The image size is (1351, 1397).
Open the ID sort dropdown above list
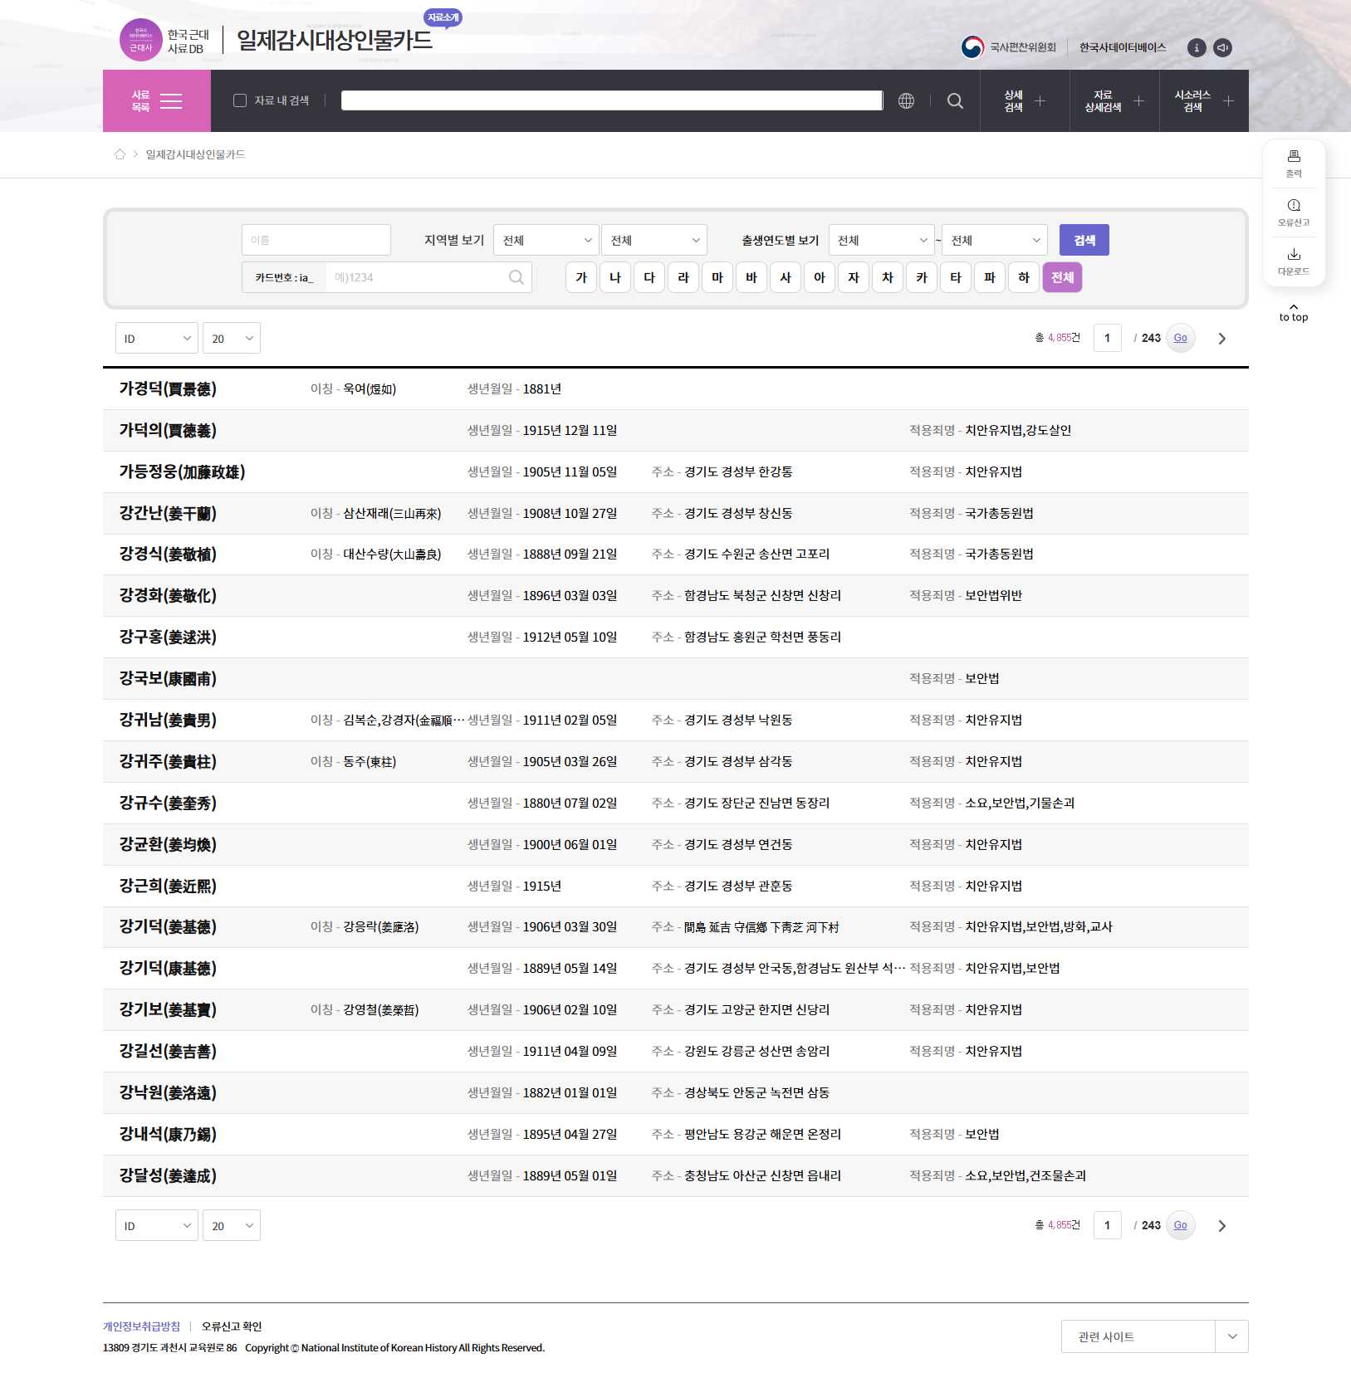[x=157, y=339]
